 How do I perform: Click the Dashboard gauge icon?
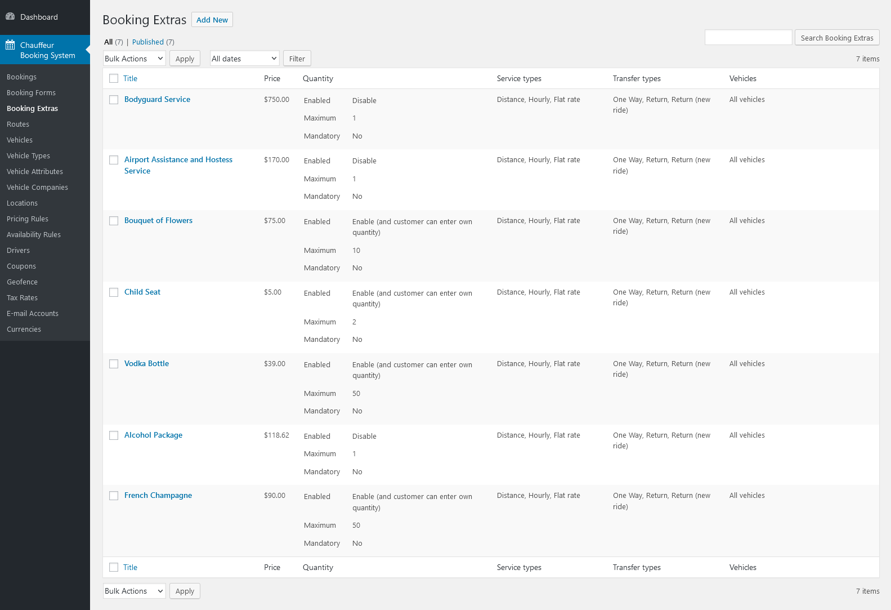coord(10,17)
